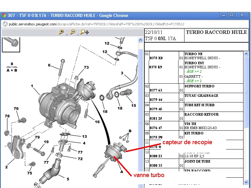Click the TURBO EST designation
251x188 pixels.
point(194,63)
